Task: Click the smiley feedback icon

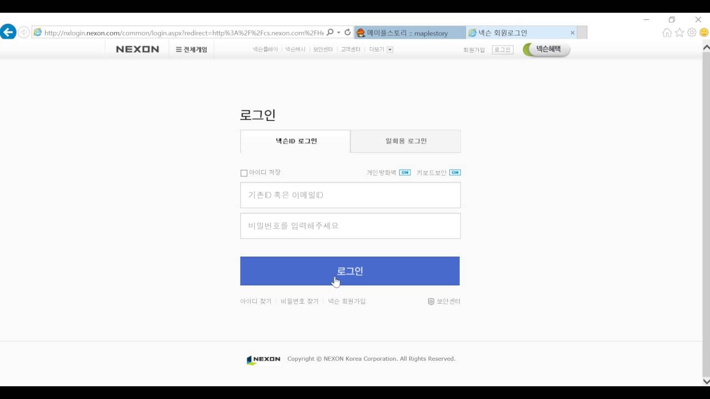Action: pyautogui.click(x=704, y=33)
